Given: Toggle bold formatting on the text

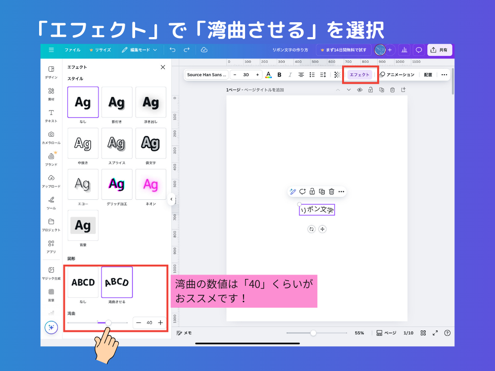Looking at the screenshot, I should click(279, 75).
